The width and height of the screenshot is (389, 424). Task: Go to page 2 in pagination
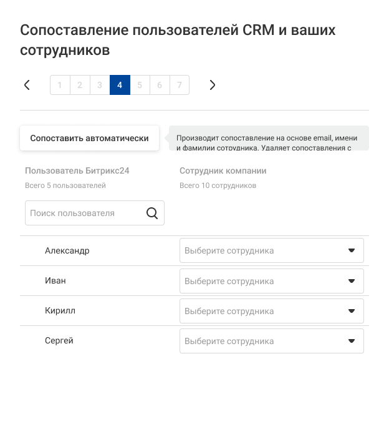click(80, 85)
